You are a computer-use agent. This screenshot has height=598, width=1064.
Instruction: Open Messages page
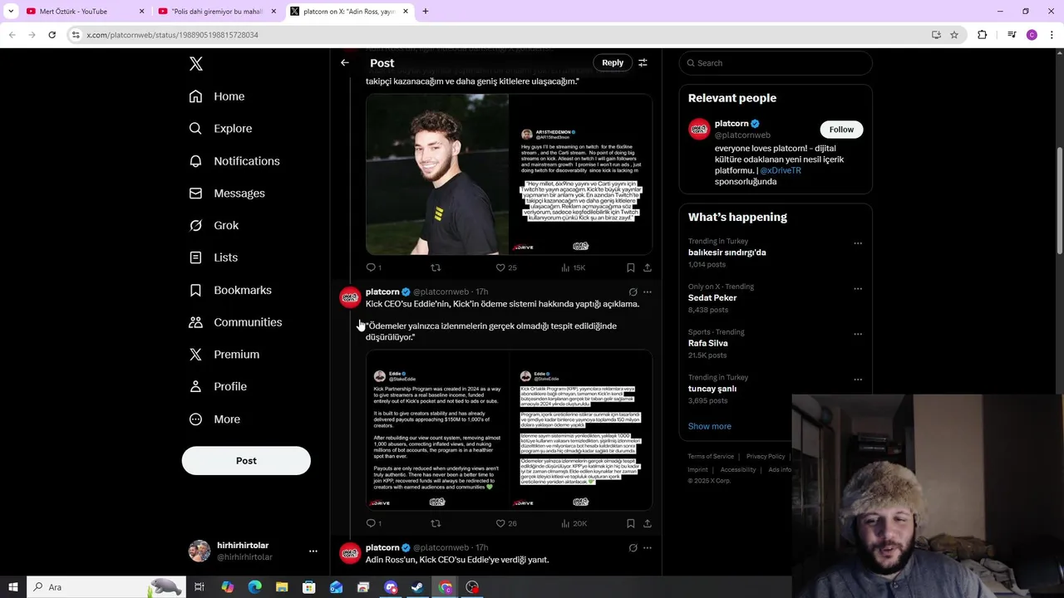(x=227, y=194)
